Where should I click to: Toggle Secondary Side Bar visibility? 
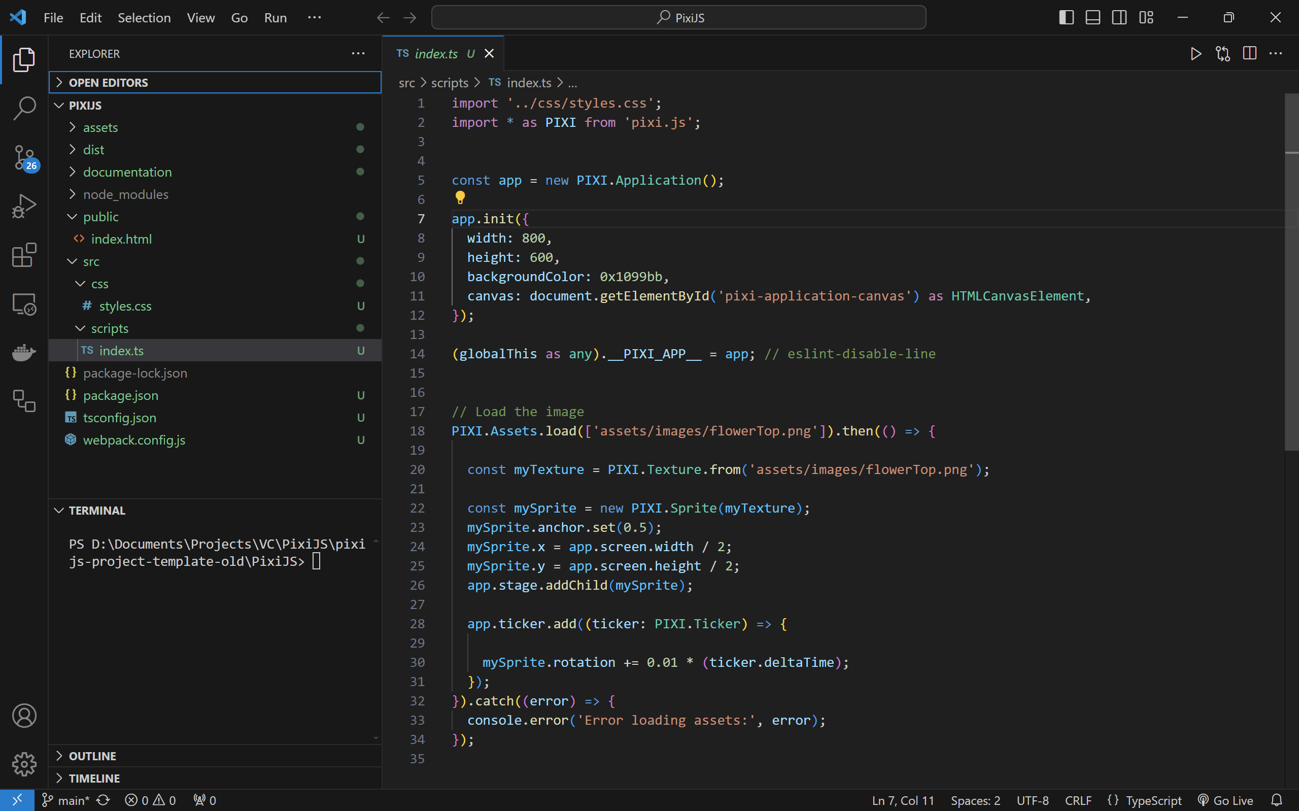click(x=1119, y=18)
